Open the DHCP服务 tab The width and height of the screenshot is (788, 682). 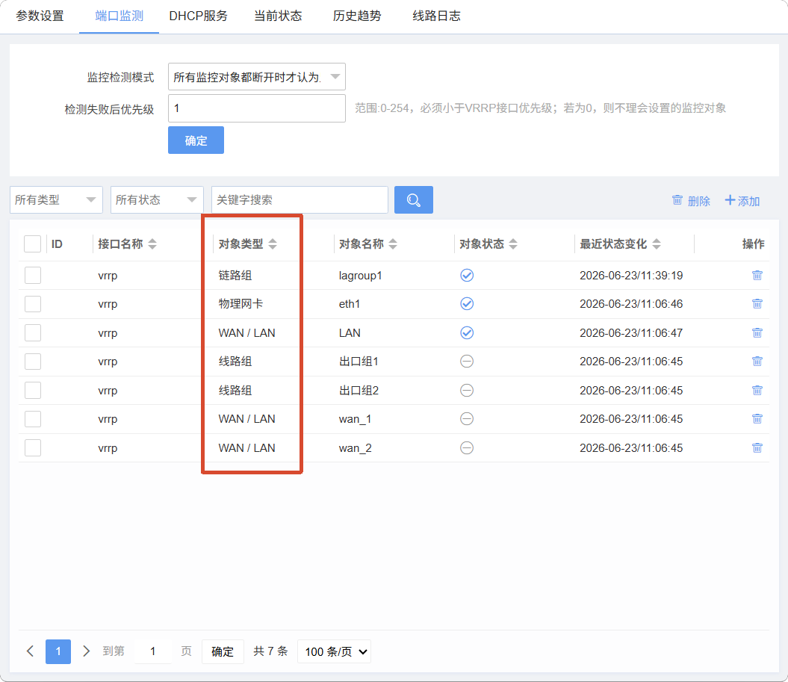point(198,16)
